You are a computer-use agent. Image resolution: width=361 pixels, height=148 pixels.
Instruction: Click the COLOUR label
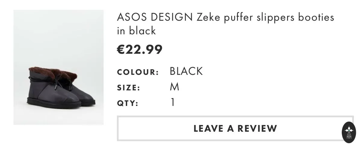(x=138, y=72)
